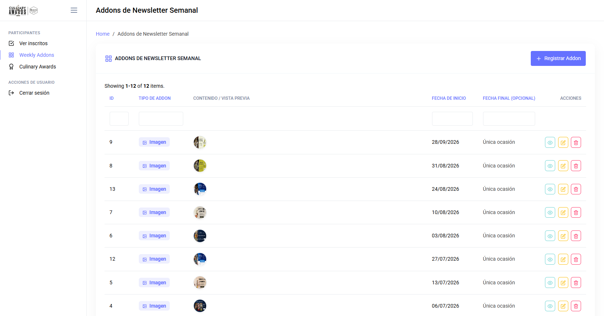604x316 pixels.
Task: Edit addon dated 31/08/2026
Action: click(x=563, y=166)
